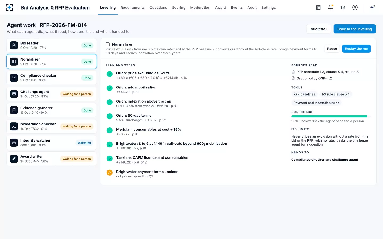This screenshot has height=239, width=383.
Task: Open the Audit trail
Action: tap(319, 29)
